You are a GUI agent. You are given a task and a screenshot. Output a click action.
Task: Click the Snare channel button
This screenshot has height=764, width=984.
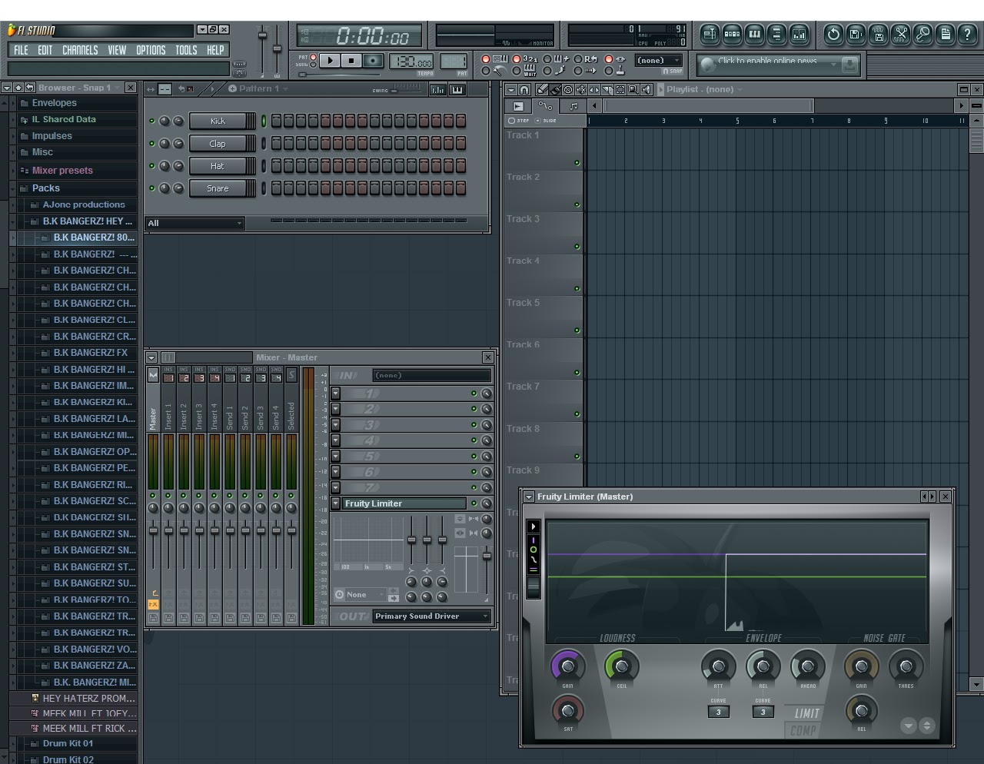pos(221,188)
